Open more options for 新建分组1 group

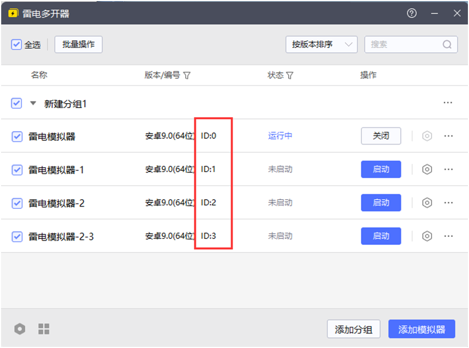(x=447, y=103)
